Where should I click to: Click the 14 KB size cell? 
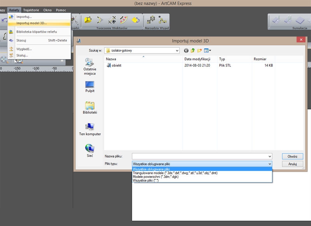(269, 65)
